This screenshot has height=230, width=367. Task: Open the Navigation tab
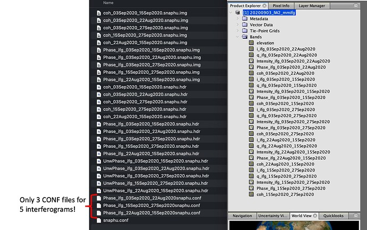tap(242, 216)
